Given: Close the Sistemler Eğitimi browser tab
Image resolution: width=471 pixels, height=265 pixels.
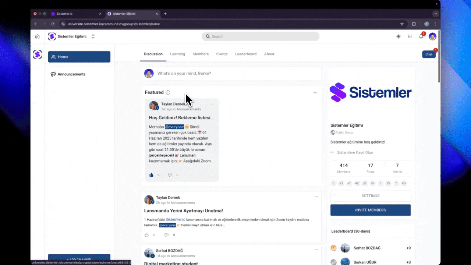Looking at the screenshot, I should (157, 14).
